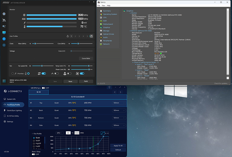Screen dimensions: 232x157
Task: Open the 120mm dropdown for Bottom fan
Action: point(119,118)
